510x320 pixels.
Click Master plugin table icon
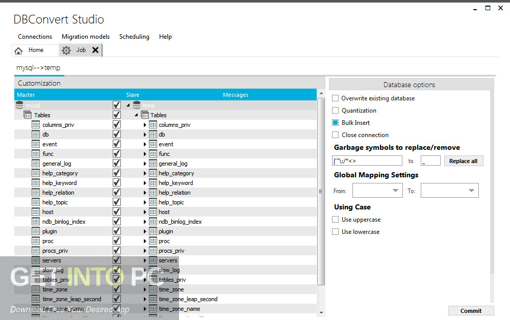point(36,231)
